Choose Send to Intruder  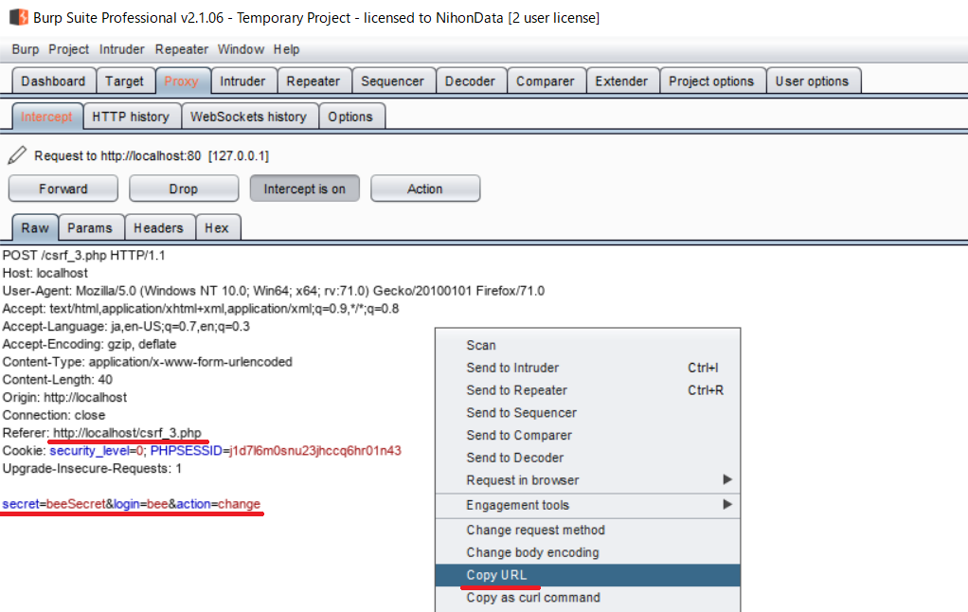(587, 368)
